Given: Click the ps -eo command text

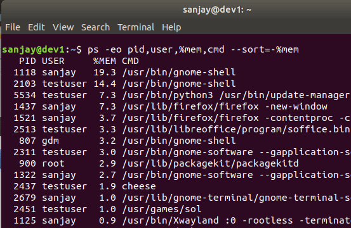Looking at the screenshot, I should [193, 49].
